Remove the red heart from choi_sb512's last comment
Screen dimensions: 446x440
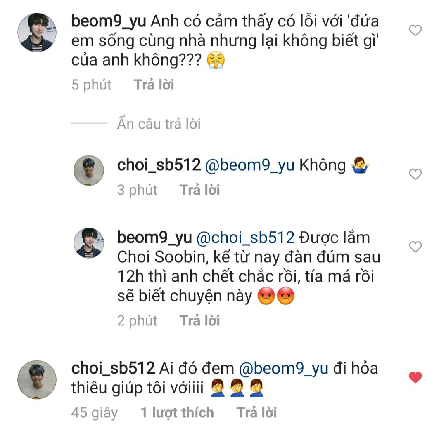tap(415, 377)
